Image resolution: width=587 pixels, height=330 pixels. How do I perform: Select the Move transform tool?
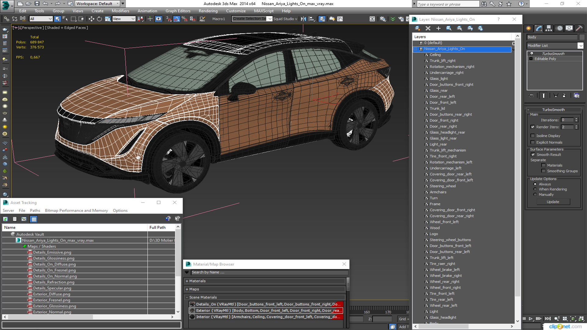(x=91, y=19)
